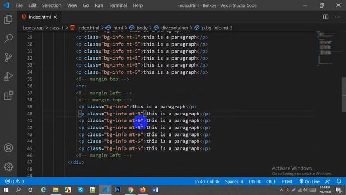Change HTML language mode
Screen dimensions: 346x195
(287, 181)
